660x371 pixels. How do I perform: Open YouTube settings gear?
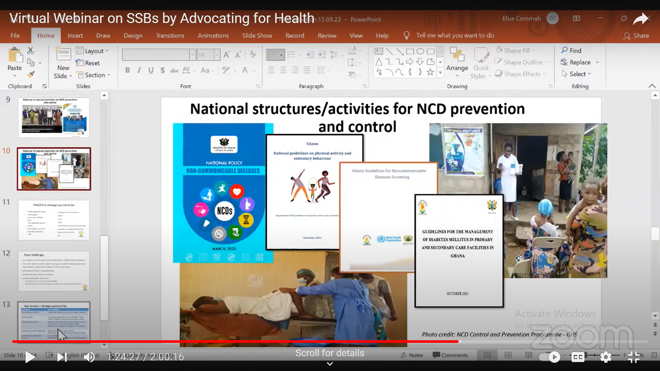coord(606,357)
